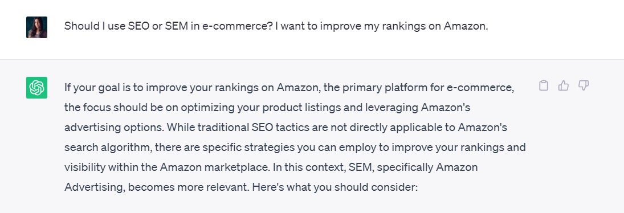Click the line starting 'search algorithm, there are'
This screenshot has width=624, height=213.
point(295,148)
